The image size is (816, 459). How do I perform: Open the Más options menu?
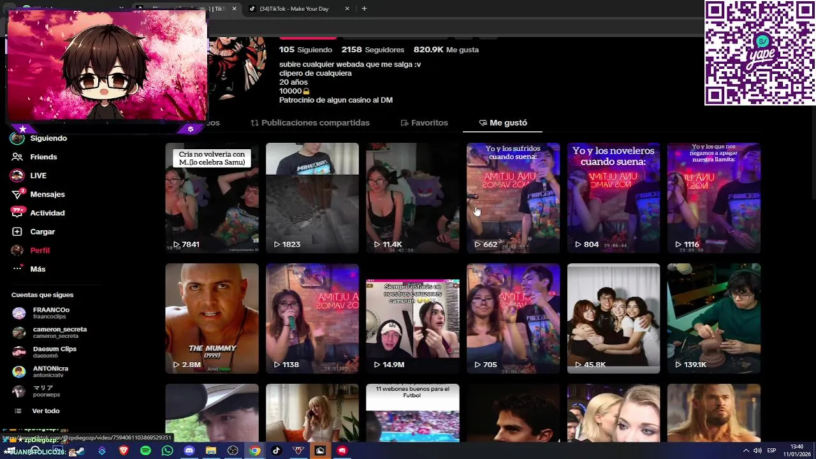pos(29,269)
